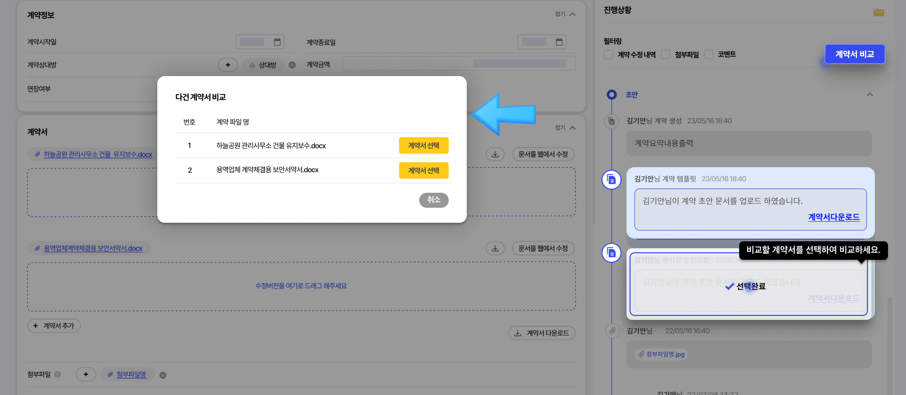Click the right panel scrollbar
The image size is (906, 395).
coord(890,345)
